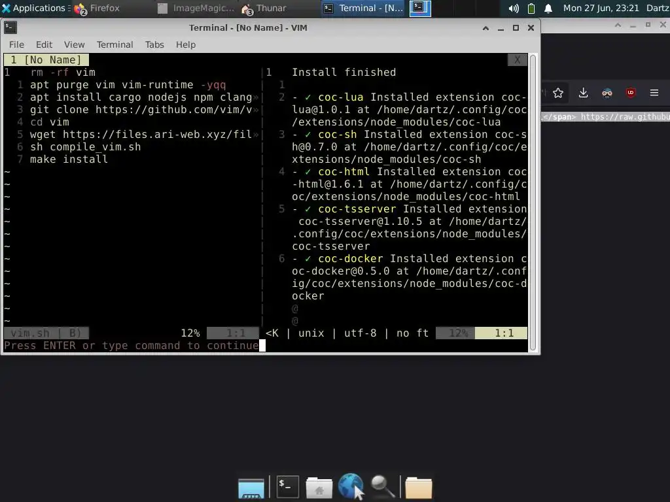The height and width of the screenshot is (502, 670).
Task: Switch to the Firefox taskbar entry
Action: pos(97,8)
